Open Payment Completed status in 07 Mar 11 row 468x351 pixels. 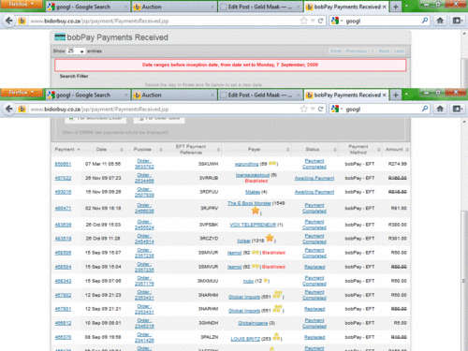[314, 164]
